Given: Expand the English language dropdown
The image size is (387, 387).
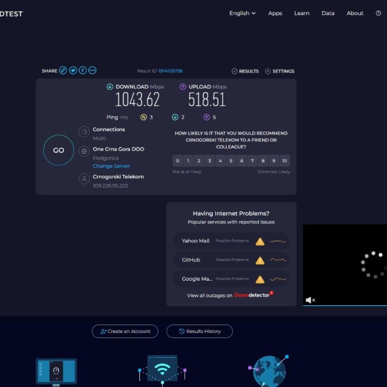Looking at the screenshot, I should (x=242, y=13).
